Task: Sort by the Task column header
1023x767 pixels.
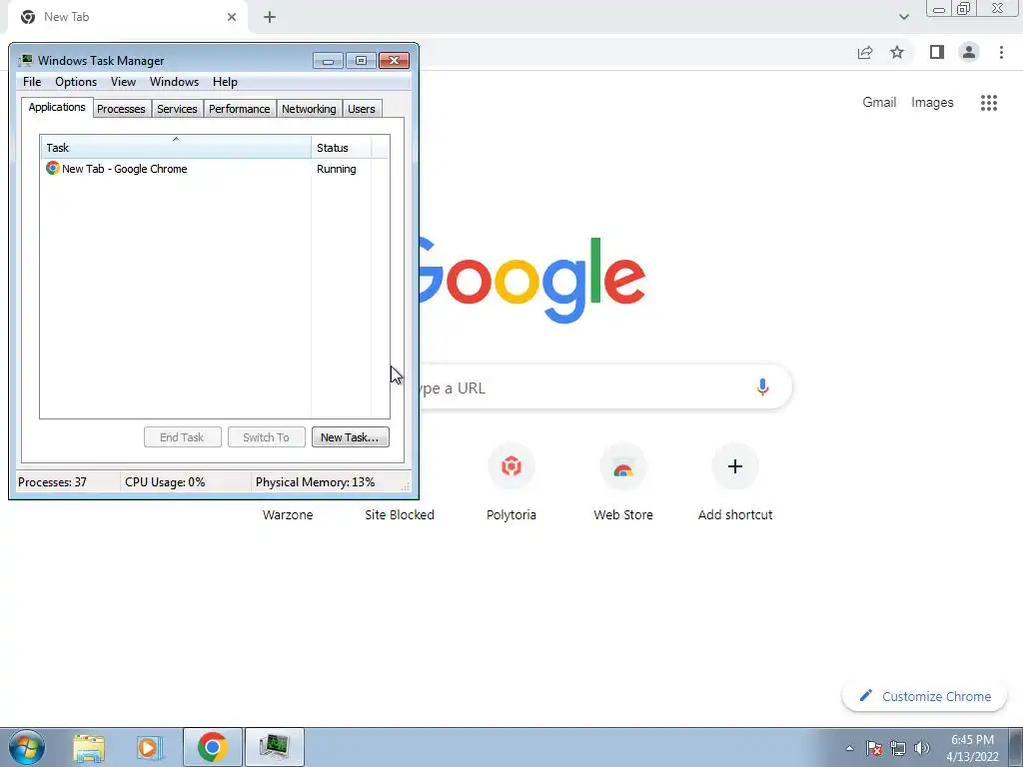Action: [176, 148]
